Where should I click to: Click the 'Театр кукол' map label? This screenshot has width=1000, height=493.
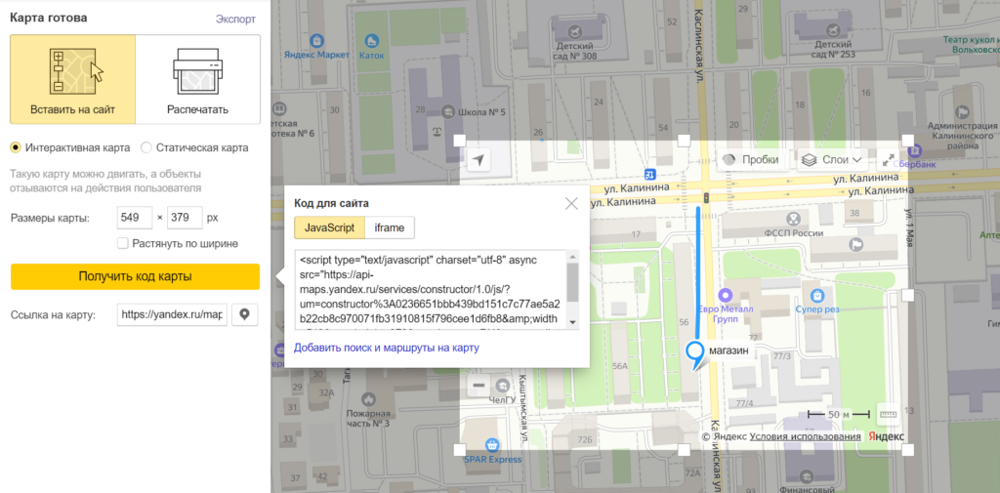972,43
